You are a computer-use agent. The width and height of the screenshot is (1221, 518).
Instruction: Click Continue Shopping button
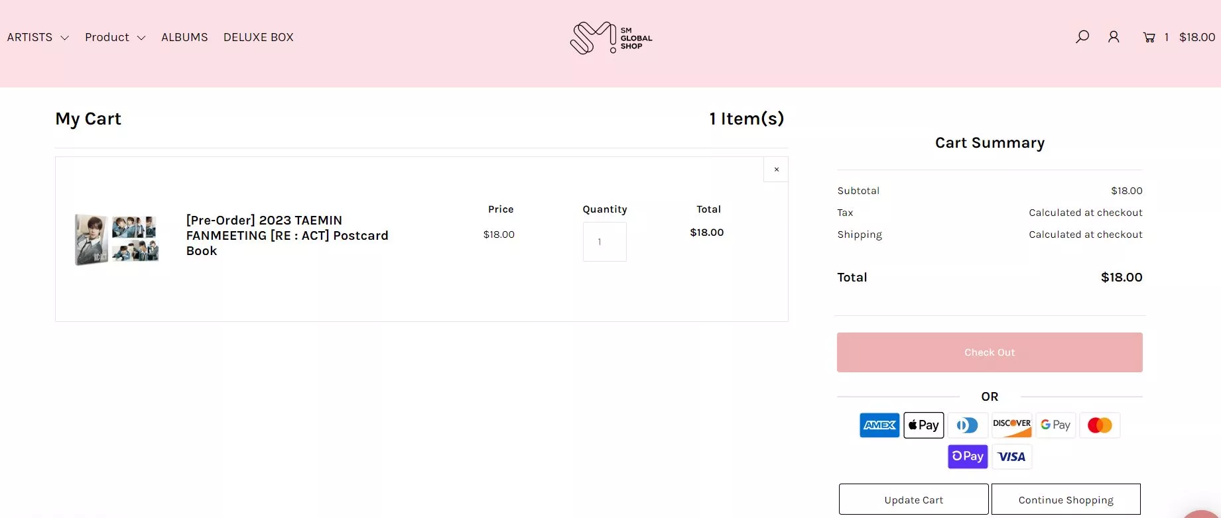pyautogui.click(x=1066, y=499)
